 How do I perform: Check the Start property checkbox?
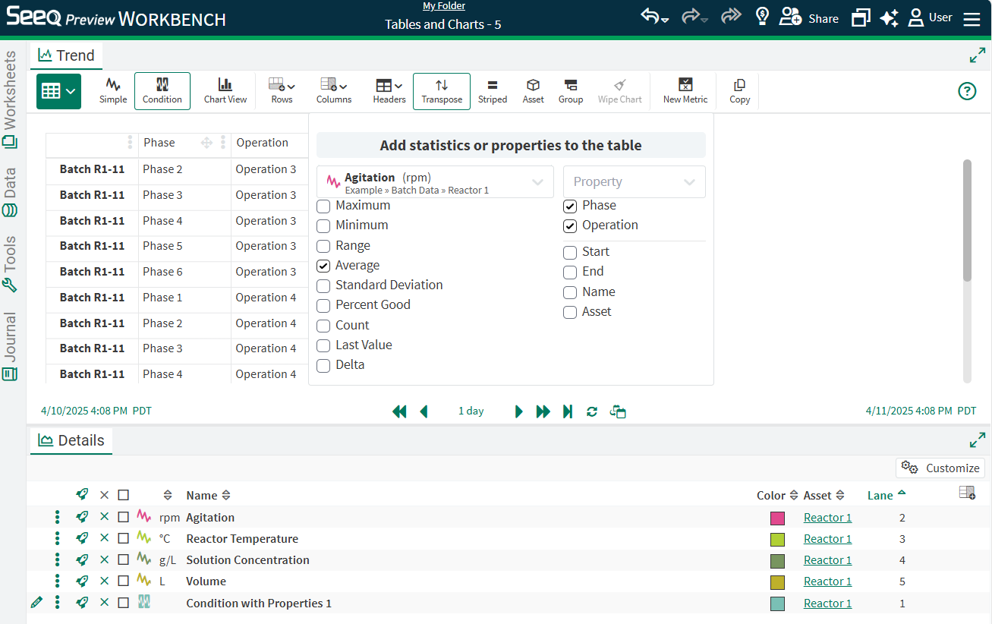570,252
